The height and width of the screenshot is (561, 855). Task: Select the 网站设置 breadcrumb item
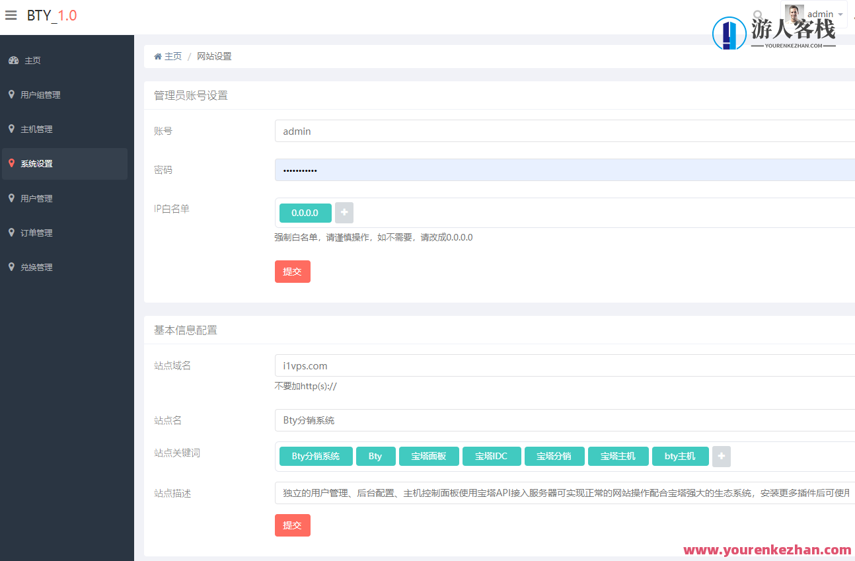(214, 56)
